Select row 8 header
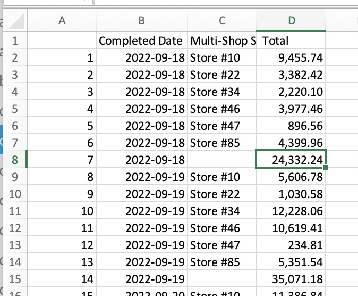Screen dimensions: 358x296 pyautogui.click(x=14, y=160)
